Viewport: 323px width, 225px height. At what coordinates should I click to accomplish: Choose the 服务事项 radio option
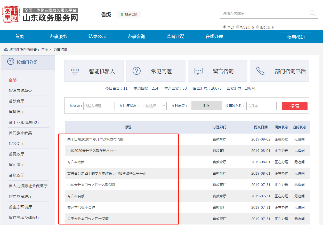coord(258,27)
